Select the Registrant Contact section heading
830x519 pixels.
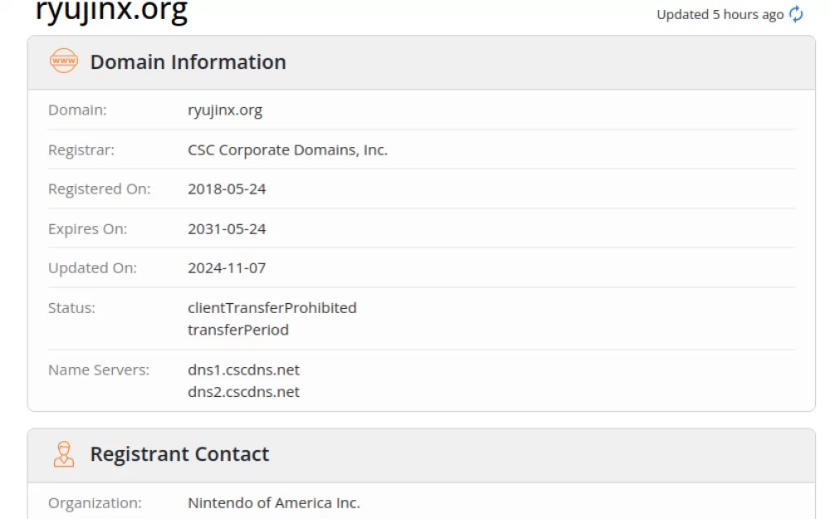click(179, 454)
